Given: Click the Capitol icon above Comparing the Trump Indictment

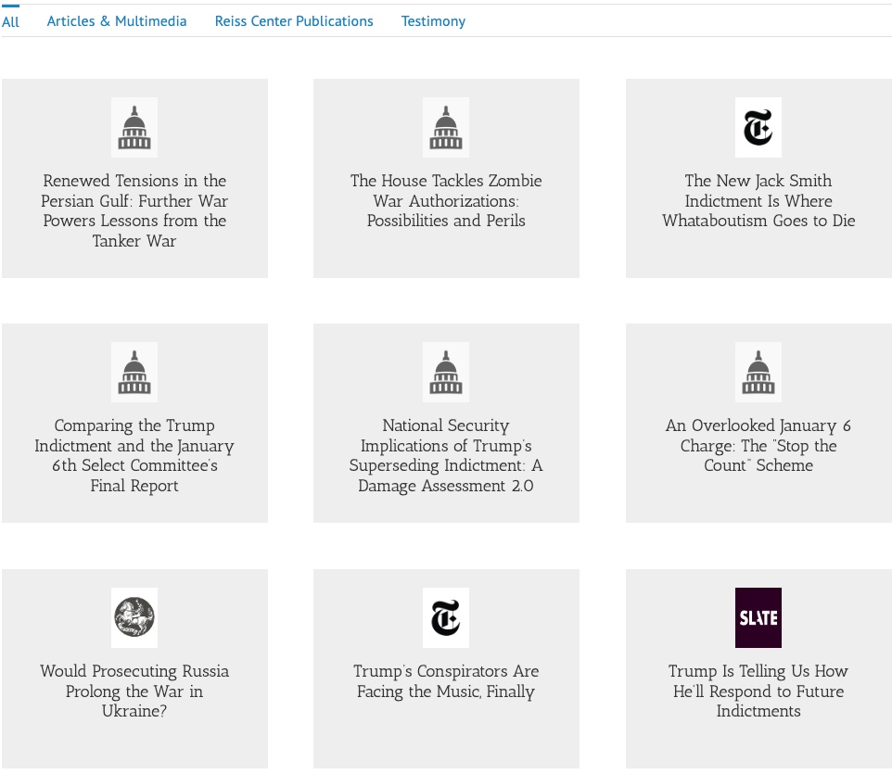Looking at the screenshot, I should tap(134, 373).
